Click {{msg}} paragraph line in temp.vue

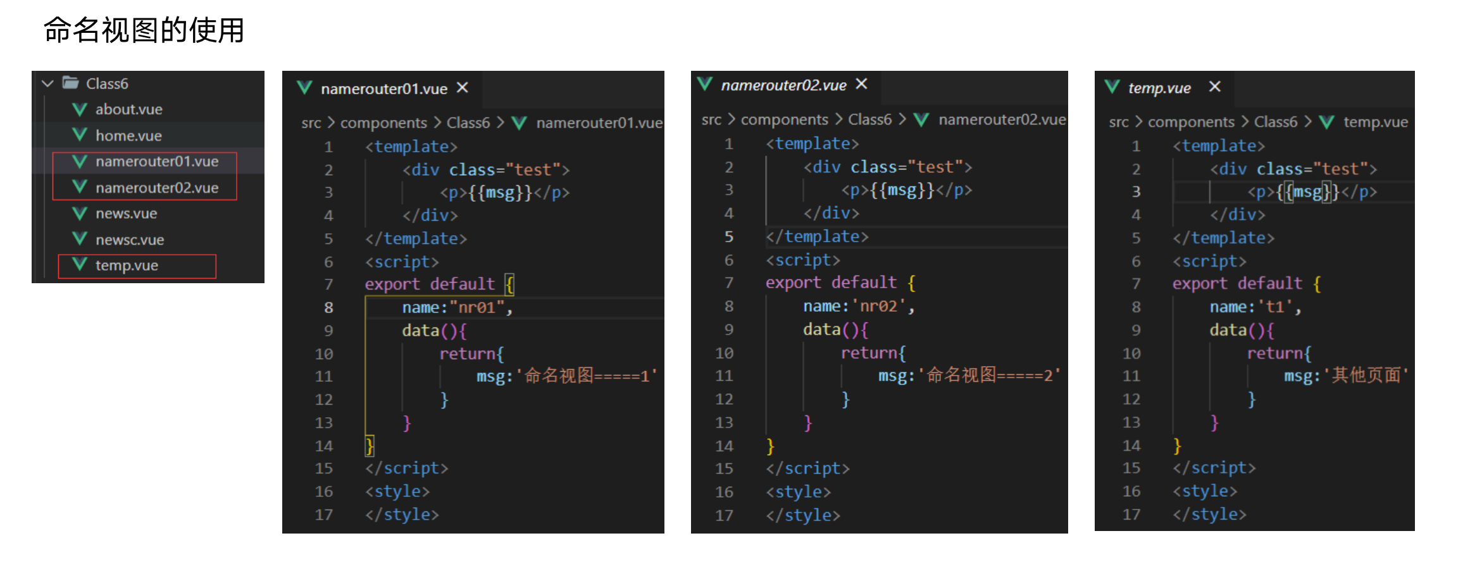coord(1312,192)
